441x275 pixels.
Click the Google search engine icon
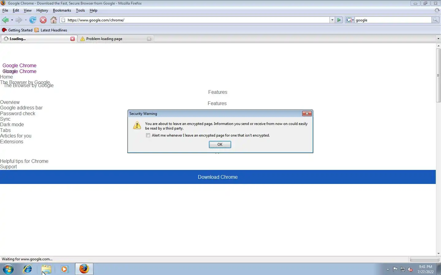(x=349, y=20)
